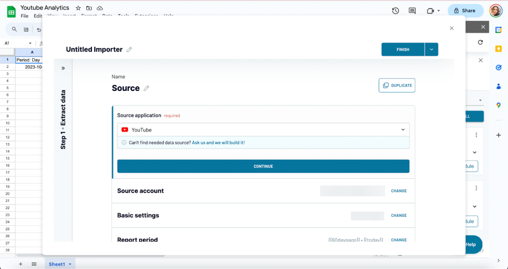Select the cell starting with 2023-10
The height and width of the screenshot is (269, 508).
[x=29, y=67]
